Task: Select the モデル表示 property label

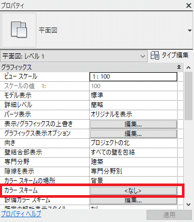Action: pos(18,95)
